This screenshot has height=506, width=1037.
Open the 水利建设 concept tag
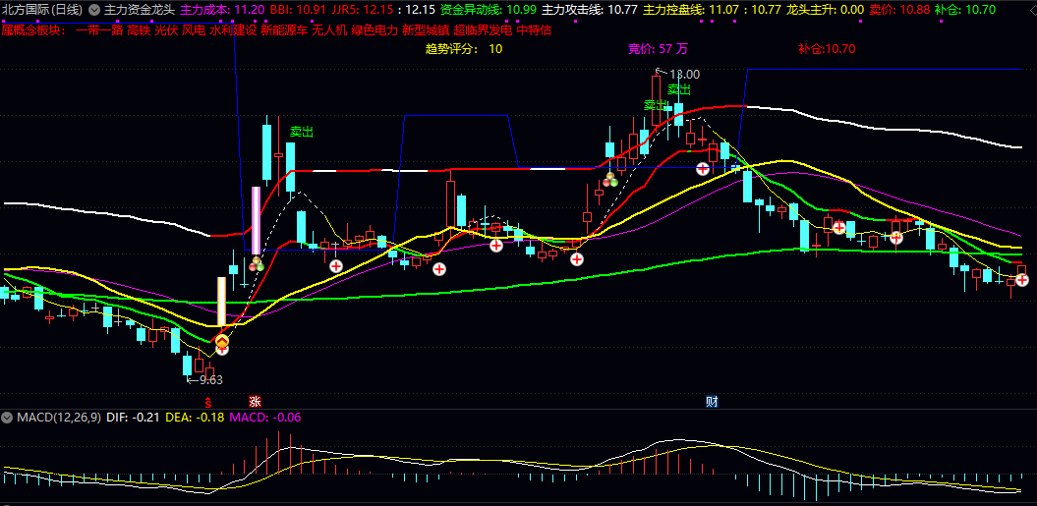coord(232,30)
